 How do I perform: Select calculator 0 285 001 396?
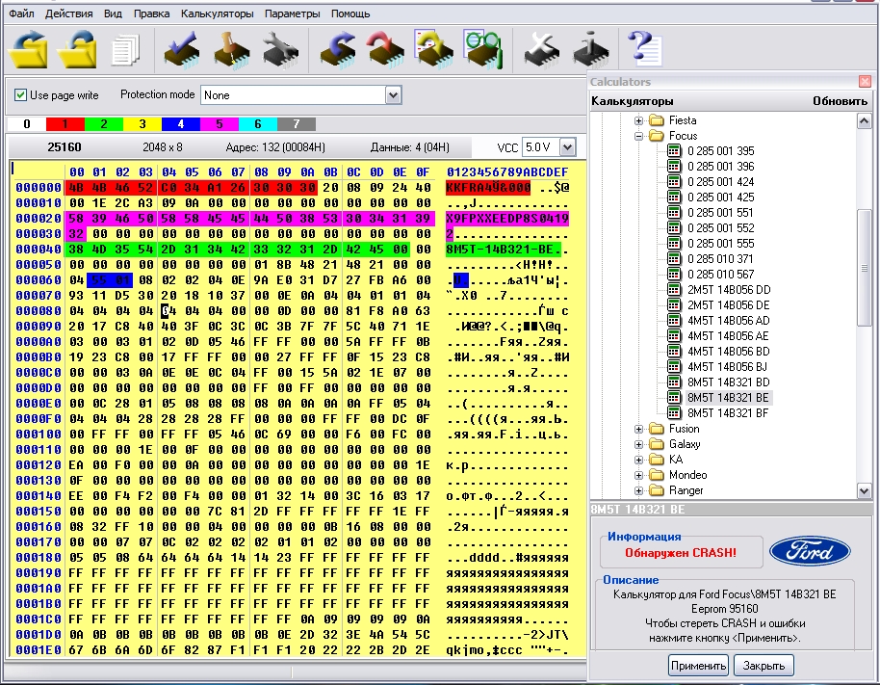720,167
